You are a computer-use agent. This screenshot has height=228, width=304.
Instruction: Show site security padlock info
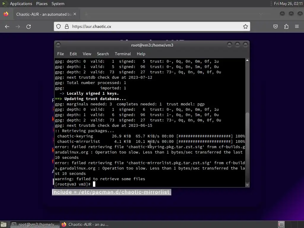pyautogui.click(x=67, y=26)
